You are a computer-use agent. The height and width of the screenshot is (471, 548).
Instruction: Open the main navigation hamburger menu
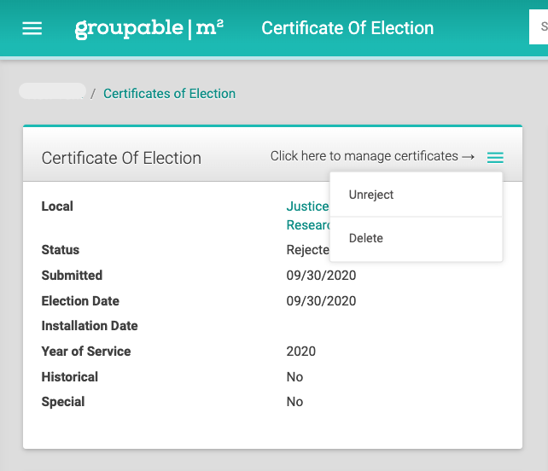[32, 28]
